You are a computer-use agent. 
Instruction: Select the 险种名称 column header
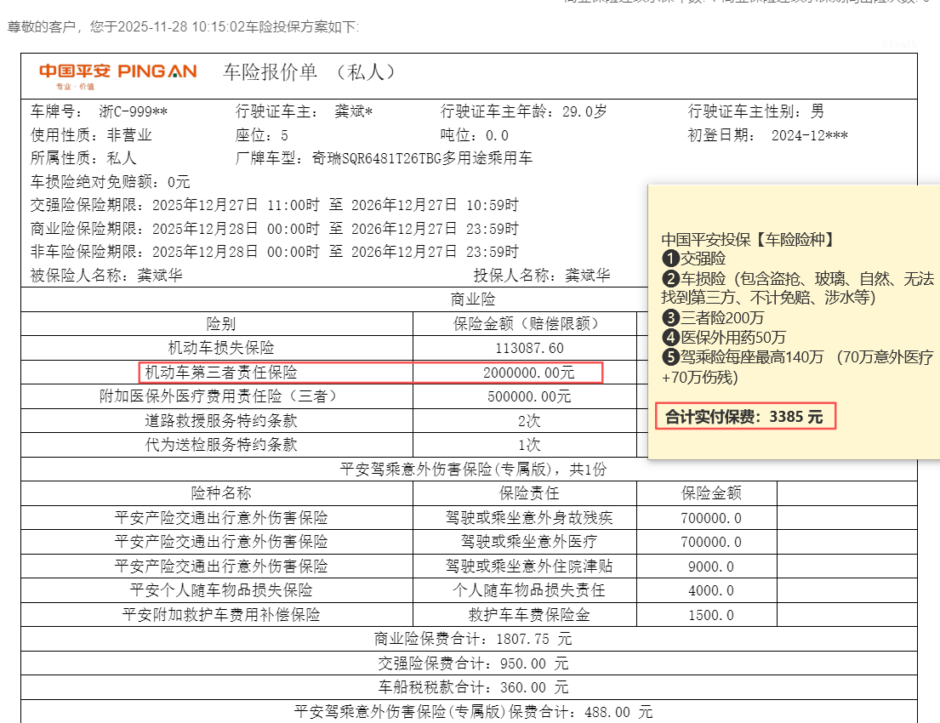coord(220,493)
